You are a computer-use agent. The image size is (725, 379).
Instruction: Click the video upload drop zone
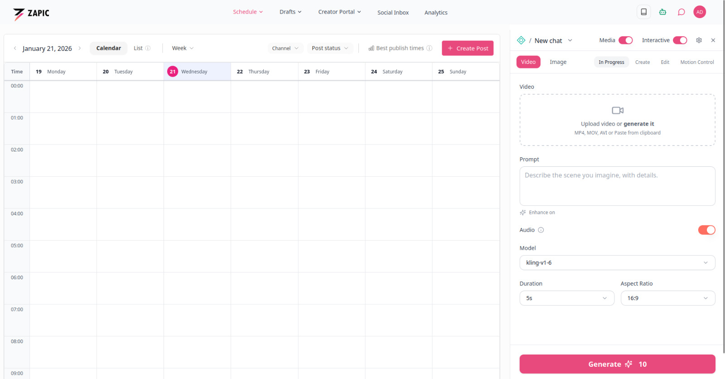[x=617, y=120]
